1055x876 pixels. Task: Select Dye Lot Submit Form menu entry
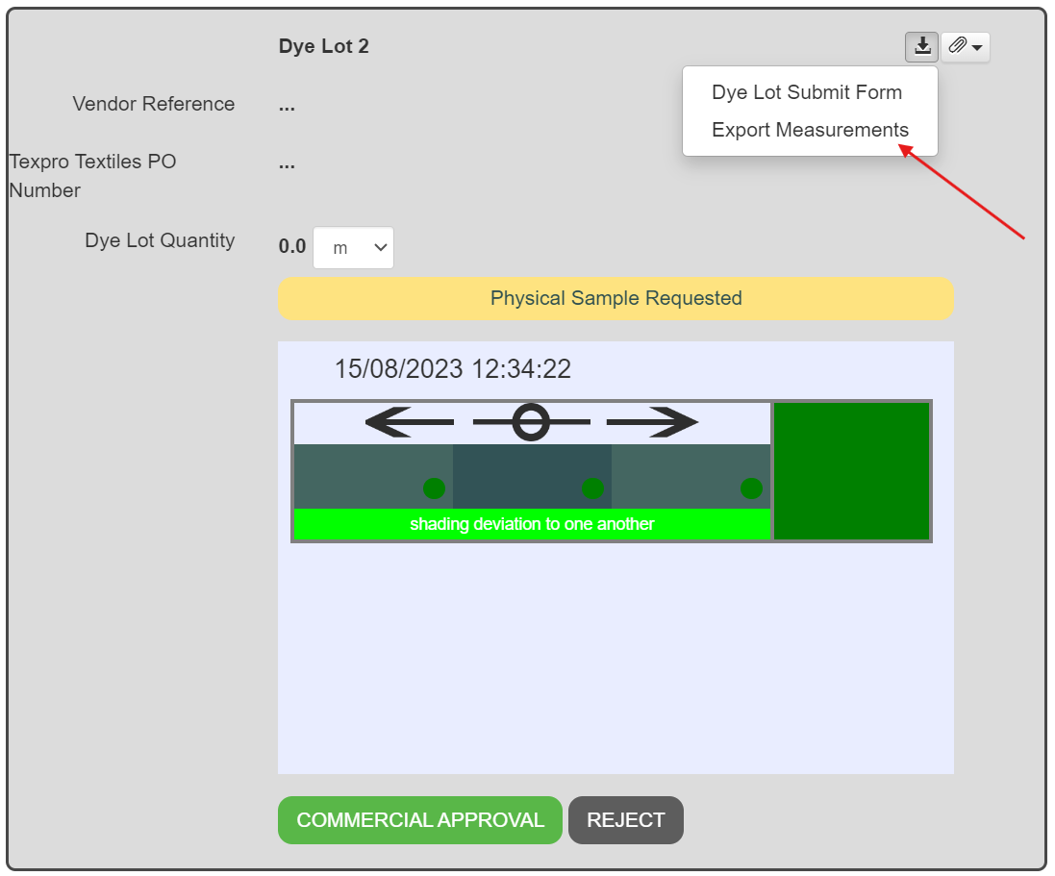tap(807, 92)
